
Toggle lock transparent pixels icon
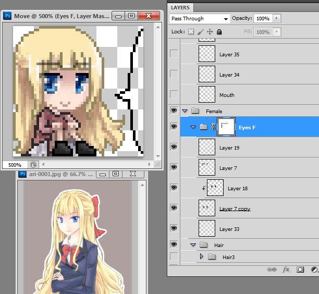tap(191, 31)
